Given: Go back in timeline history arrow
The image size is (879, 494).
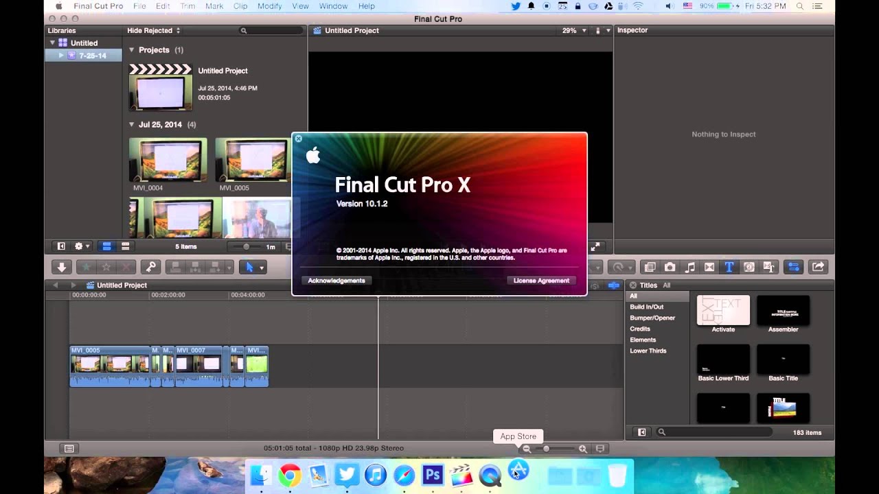Looking at the screenshot, I should [56, 285].
